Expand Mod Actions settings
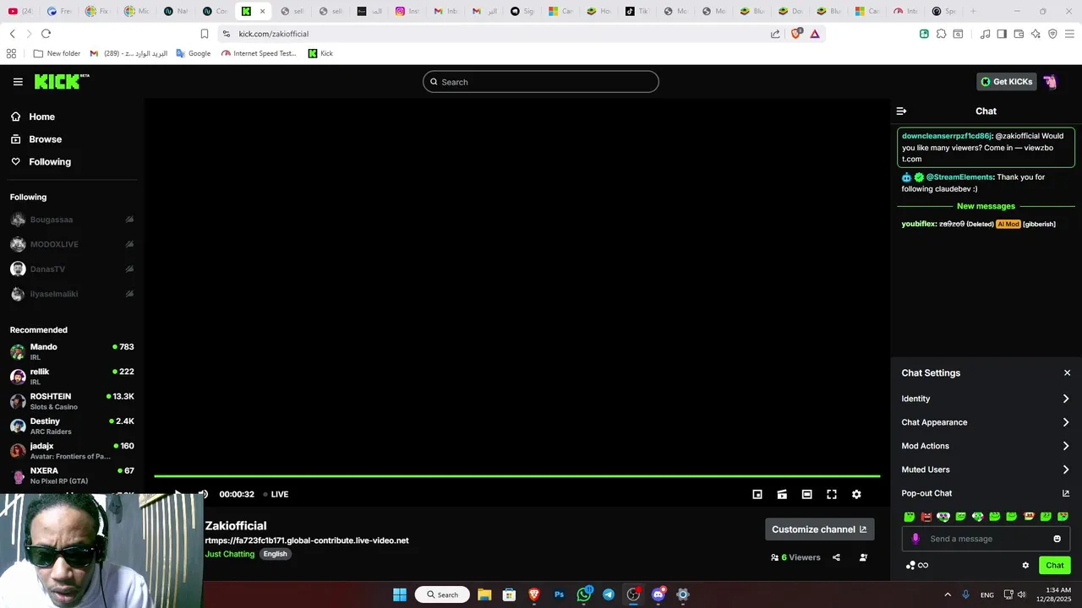1082x608 pixels. point(986,446)
